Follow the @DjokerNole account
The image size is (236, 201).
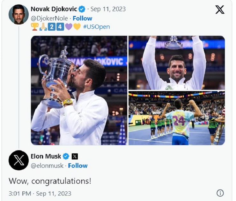[82, 18]
